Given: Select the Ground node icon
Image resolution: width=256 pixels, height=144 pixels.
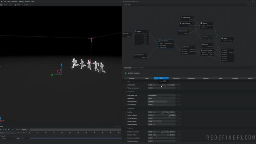Looking at the screenshot, I should click(203, 44).
